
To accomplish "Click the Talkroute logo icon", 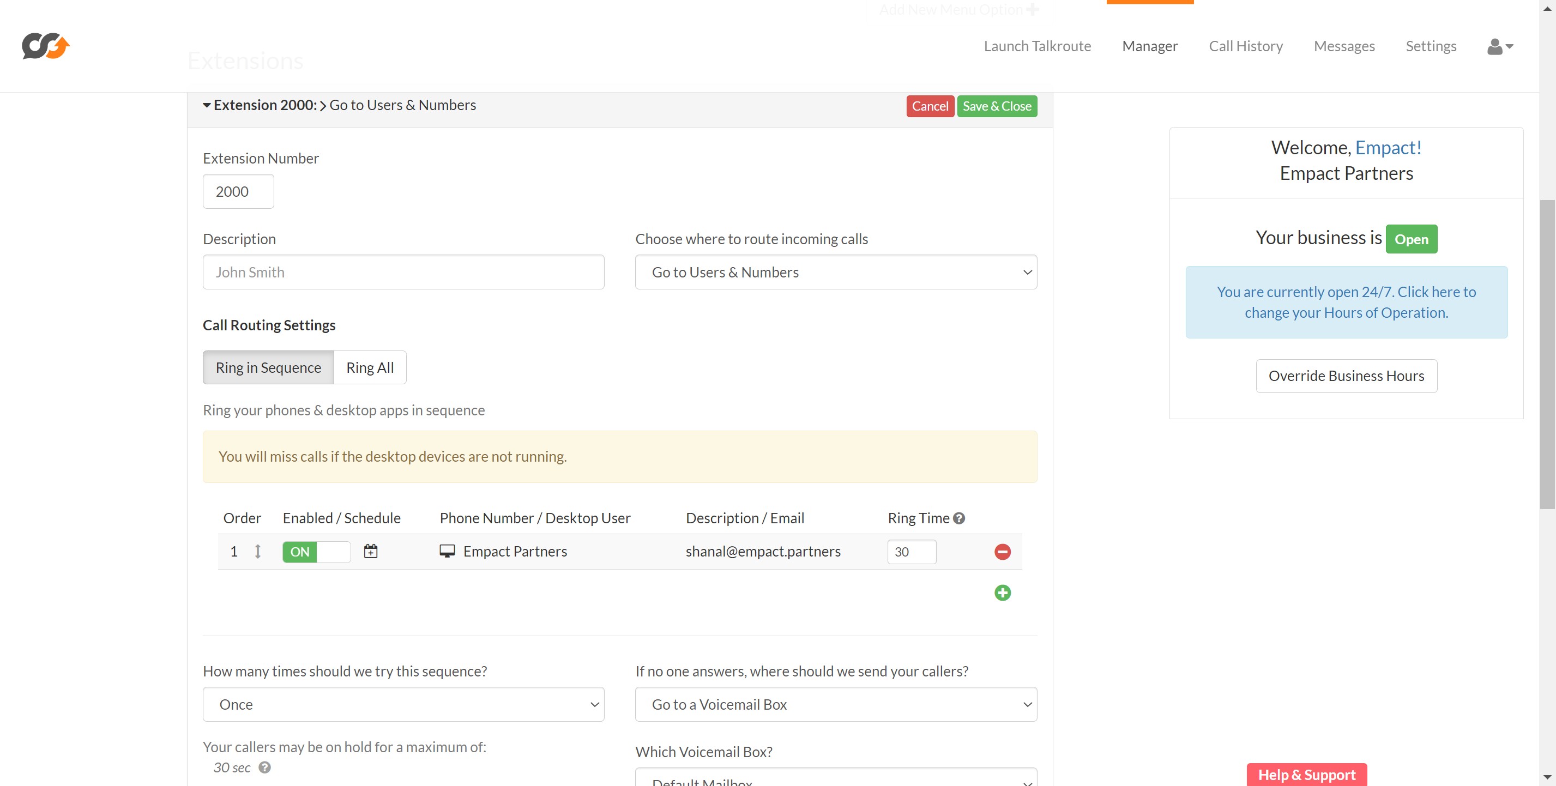I will 46,46.
